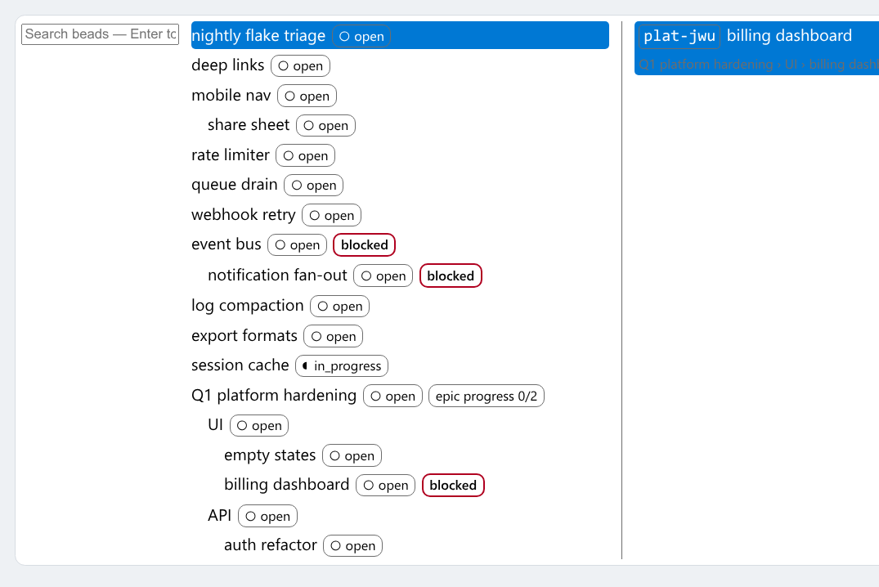Click the epic progress 0/2 badge

click(x=486, y=397)
